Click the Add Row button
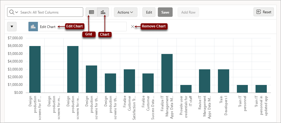 (188, 12)
